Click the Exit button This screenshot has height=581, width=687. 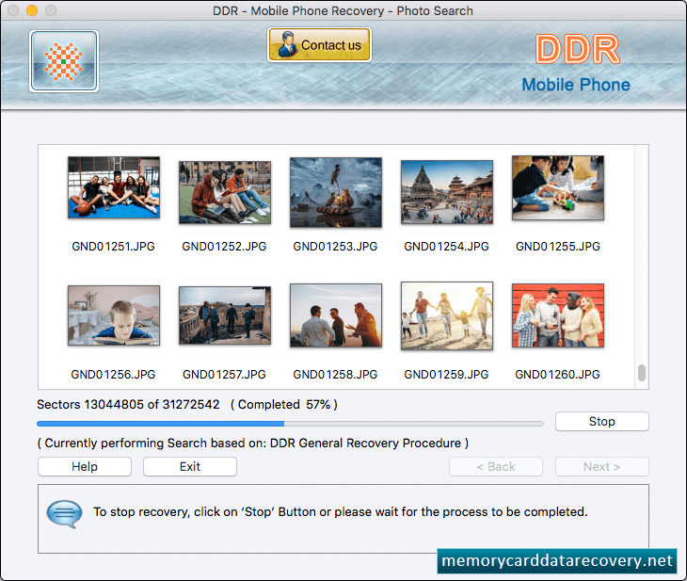[x=190, y=466]
